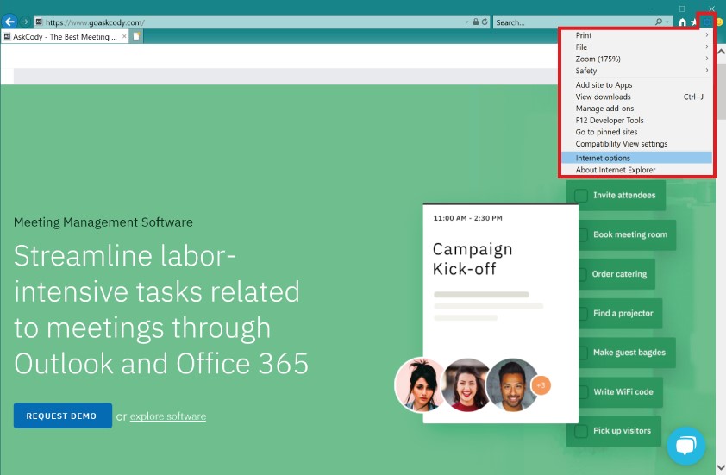726x475 pixels.
Task: Close the AskCody tab
Action: (124, 36)
